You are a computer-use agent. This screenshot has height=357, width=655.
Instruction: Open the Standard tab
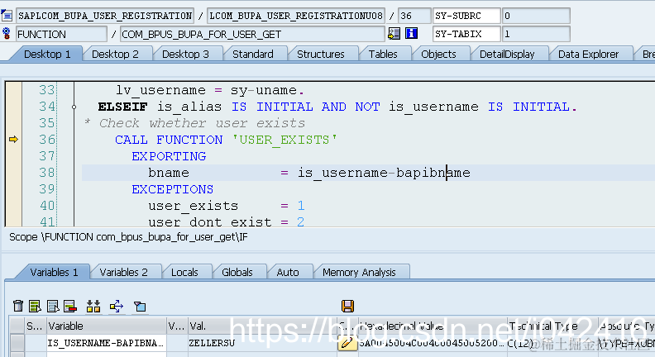[253, 55]
